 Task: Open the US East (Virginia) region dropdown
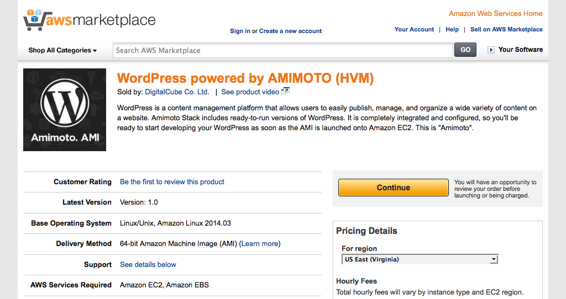coord(420,259)
